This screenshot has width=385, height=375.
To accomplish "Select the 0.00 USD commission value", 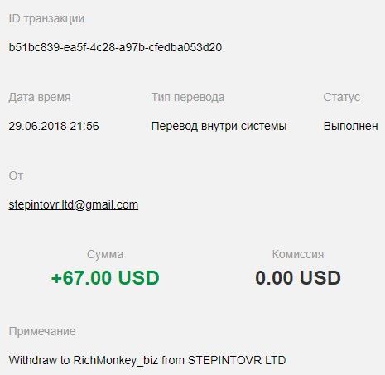I will (x=298, y=277).
